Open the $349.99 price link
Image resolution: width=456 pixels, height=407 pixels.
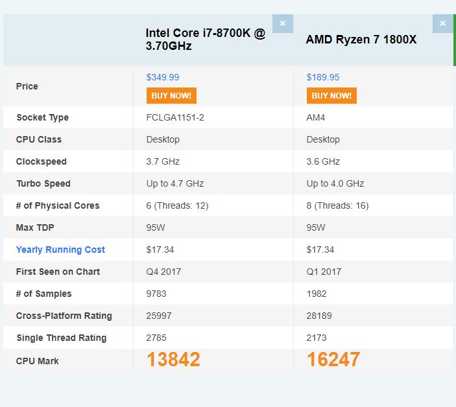click(163, 77)
